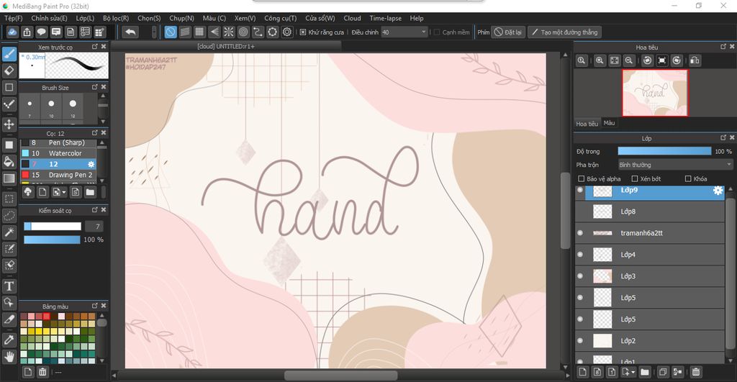Zoom in on the navigator
This screenshot has height=382, width=737.
600,60
